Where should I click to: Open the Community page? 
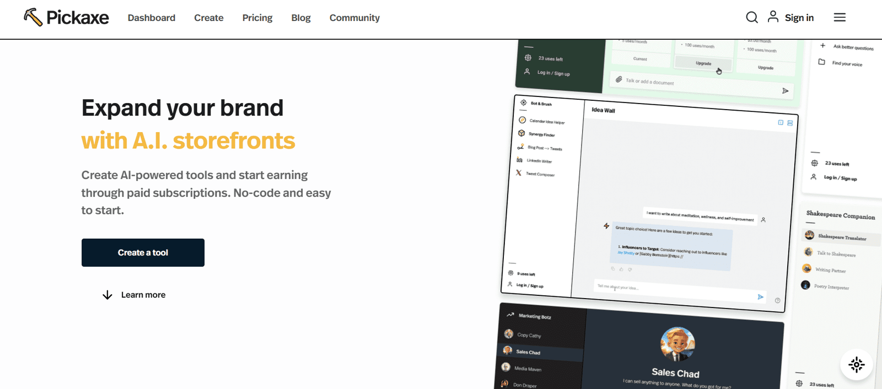point(354,18)
